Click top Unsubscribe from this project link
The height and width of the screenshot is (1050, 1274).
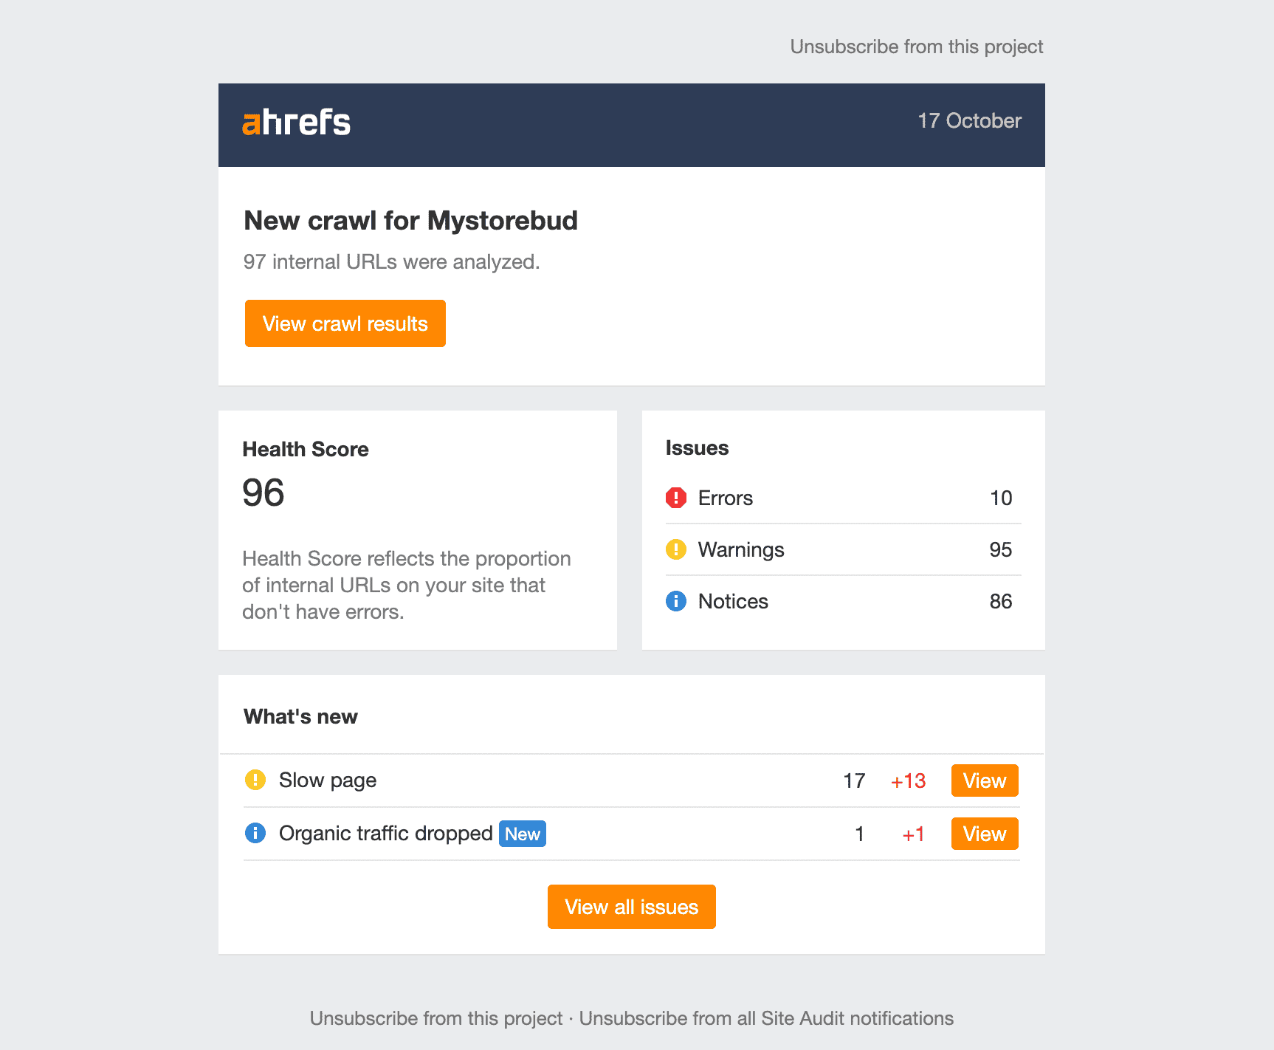click(917, 47)
